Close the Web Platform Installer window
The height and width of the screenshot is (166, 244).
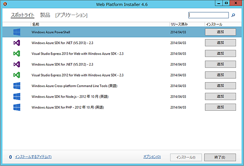tap(236, 3)
